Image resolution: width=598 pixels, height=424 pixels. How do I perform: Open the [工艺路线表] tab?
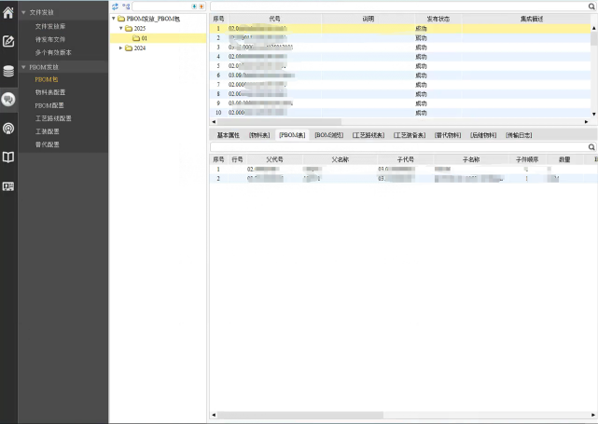pos(369,135)
